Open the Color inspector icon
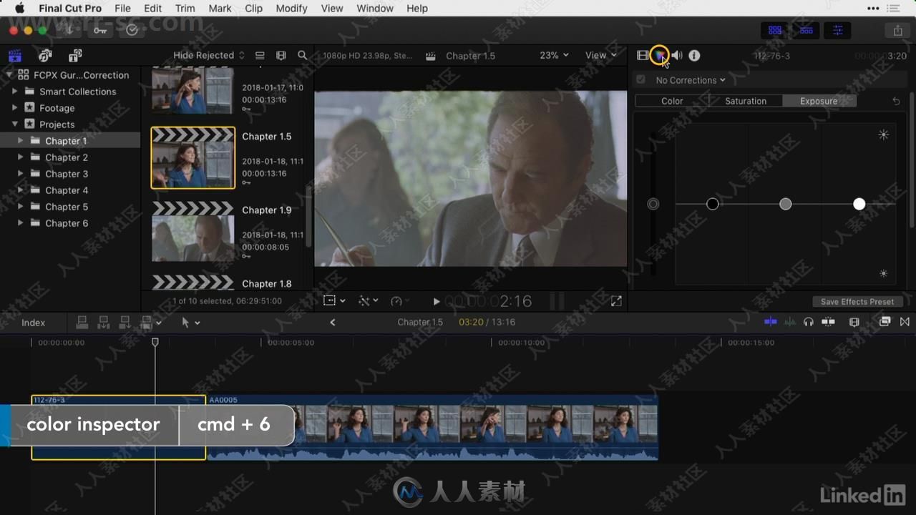Screen dimensions: 916x515 (659, 55)
